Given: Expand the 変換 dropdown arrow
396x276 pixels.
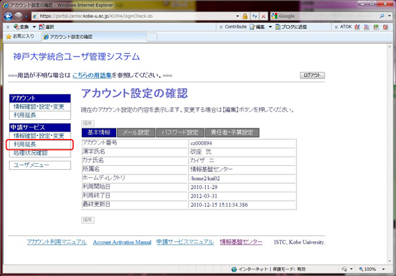Looking at the screenshot, I should (34, 27).
